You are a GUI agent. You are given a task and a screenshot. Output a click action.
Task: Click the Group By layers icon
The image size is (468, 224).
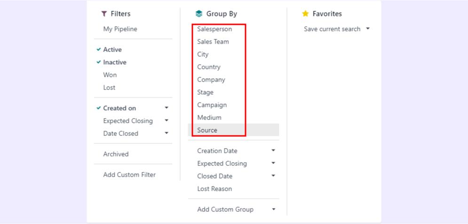point(199,14)
